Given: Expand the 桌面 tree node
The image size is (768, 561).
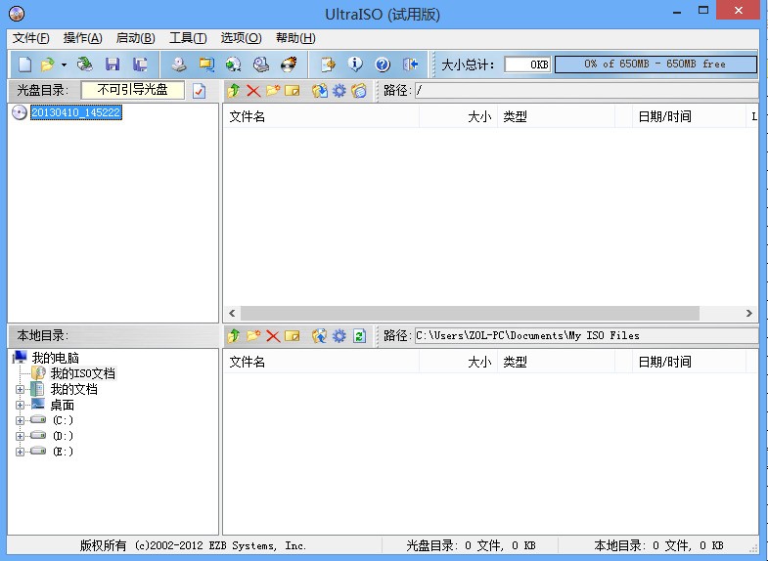Looking at the screenshot, I should tap(20, 405).
